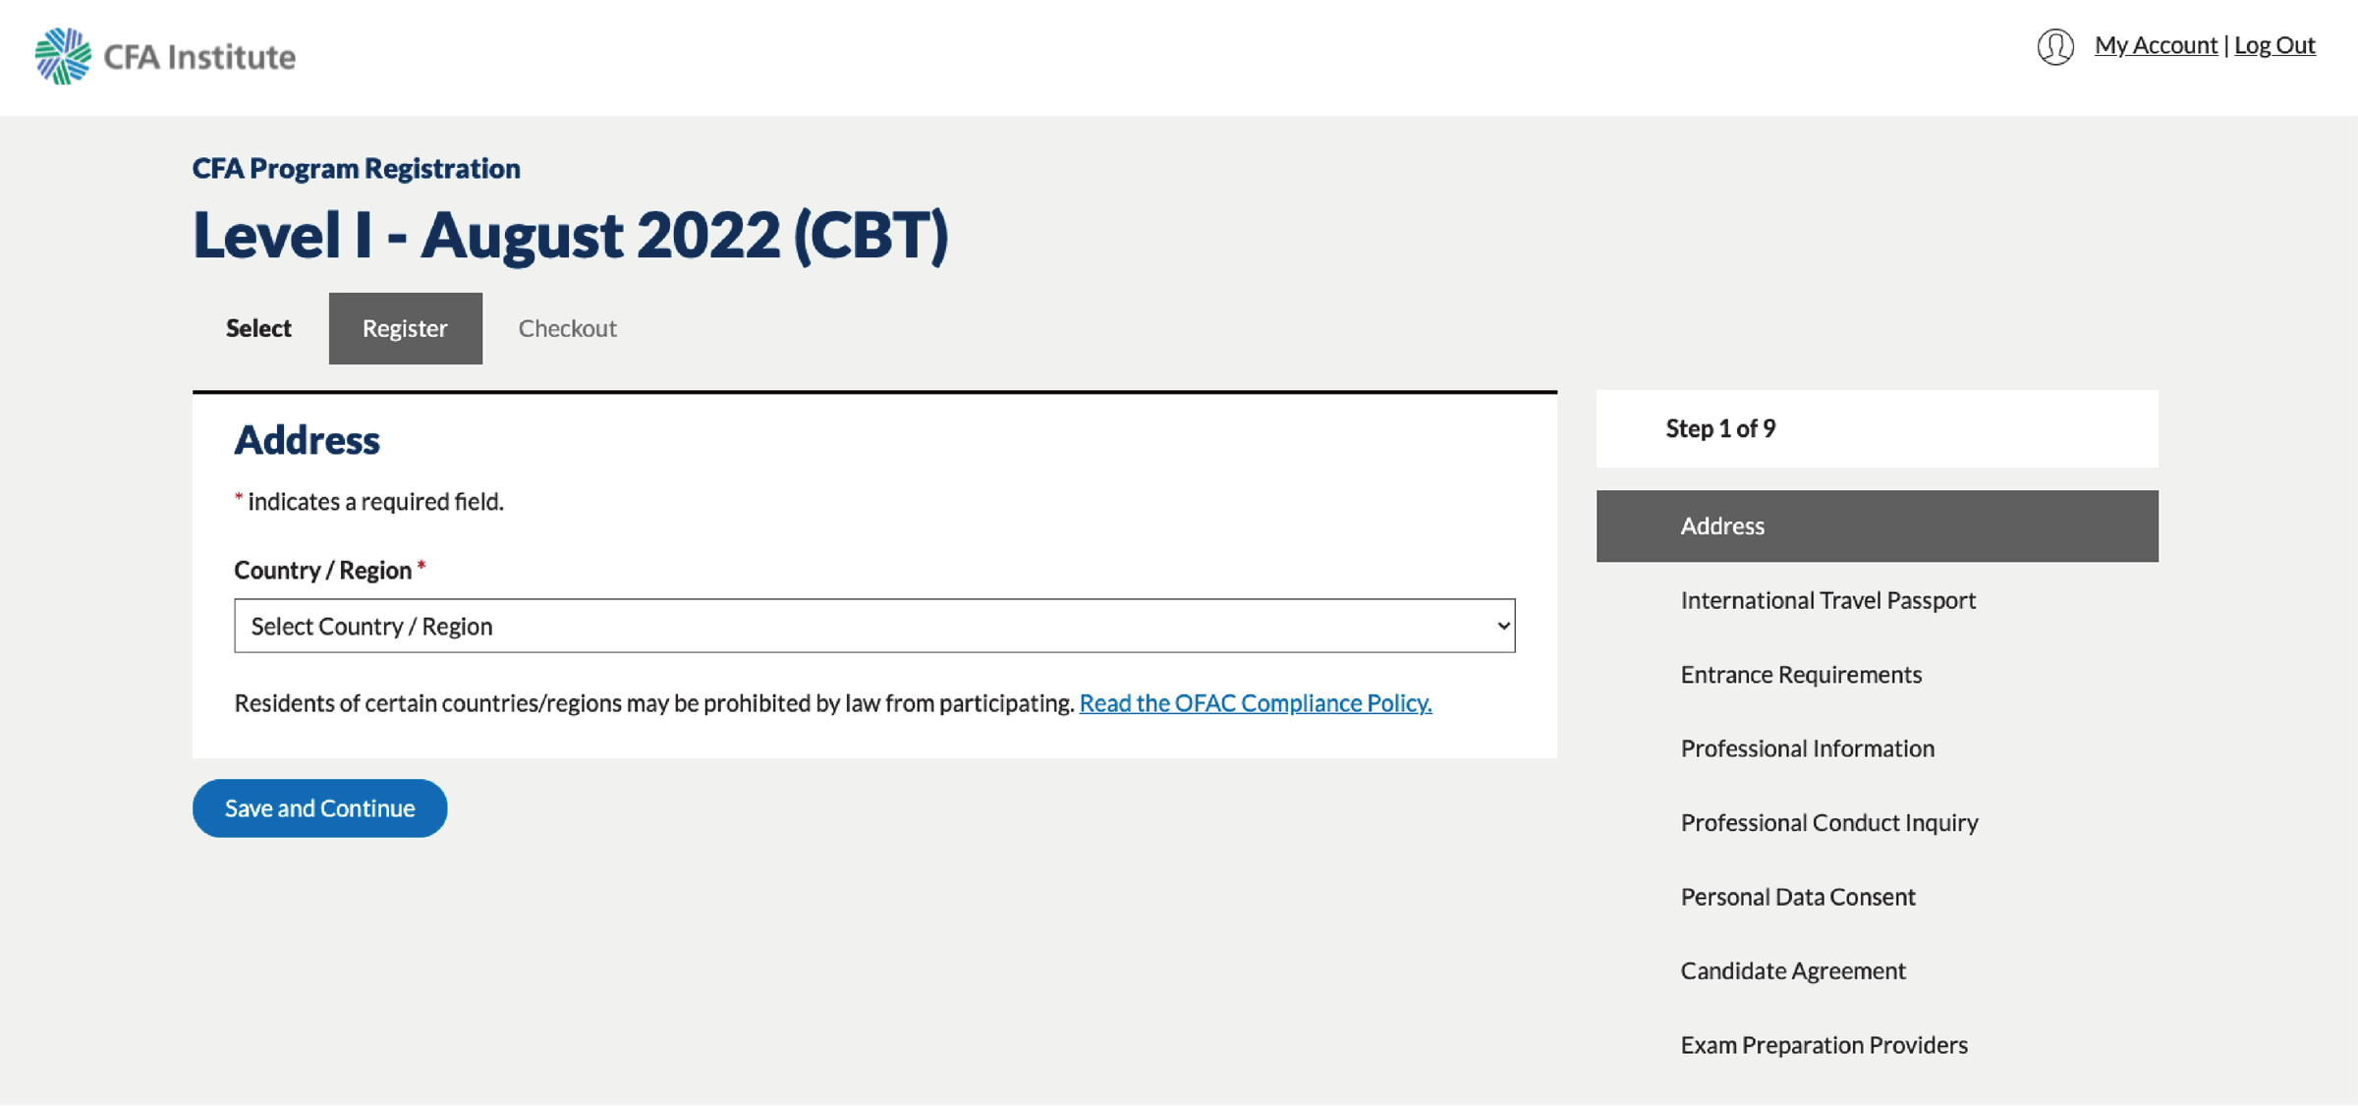
Task: Open the Country / Region dropdown
Action: click(x=872, y=626)
